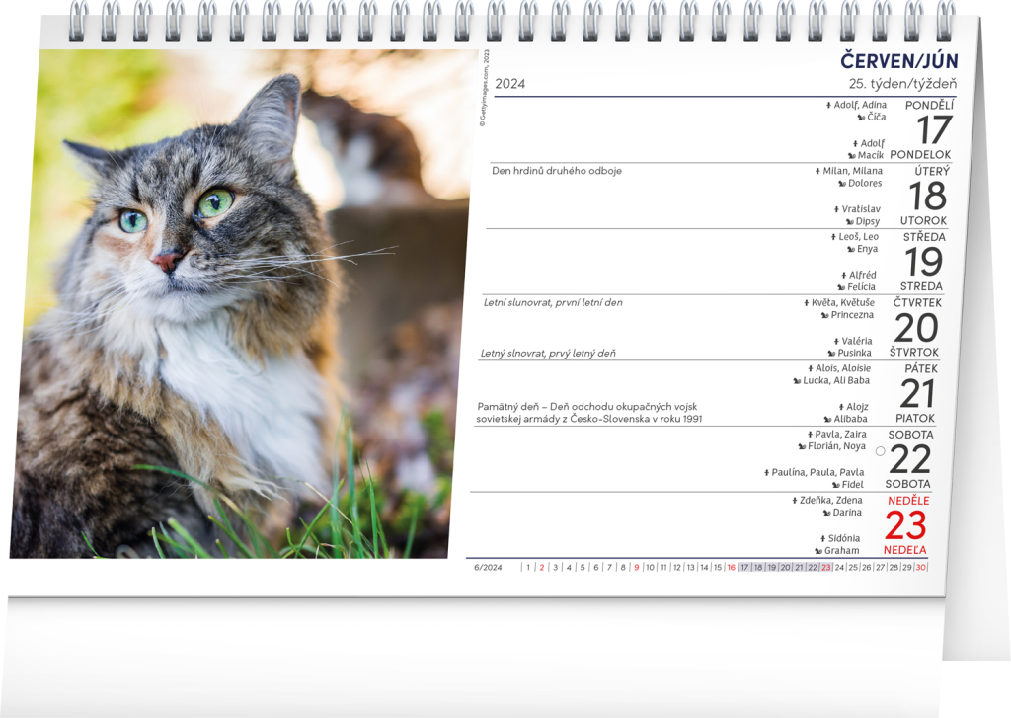Click the 25. týden/týždeň week label
The height and width of the screenshot is (718, 1011).
pyautogui.click(x=901, y=84)
